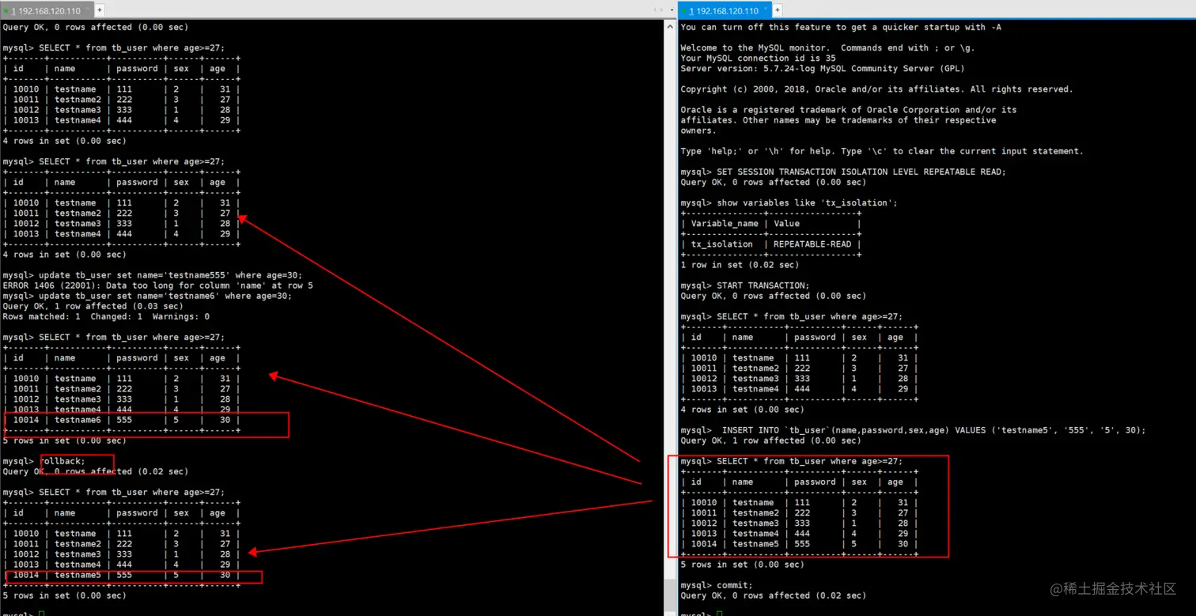1196x616 pixels.
Task: Click '1 row in set (0.02 sec)' line
Action: coord(740,265)
